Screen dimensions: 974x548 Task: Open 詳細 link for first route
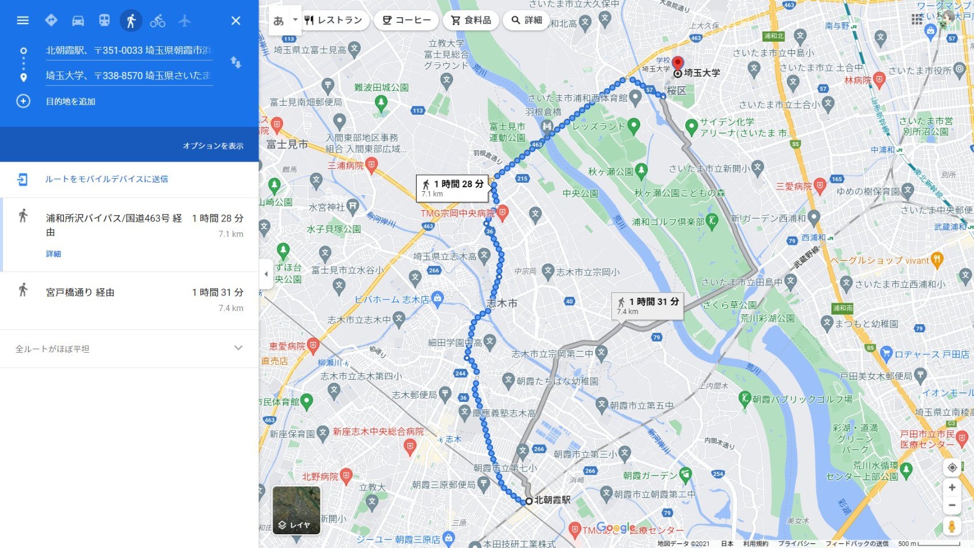54,253
